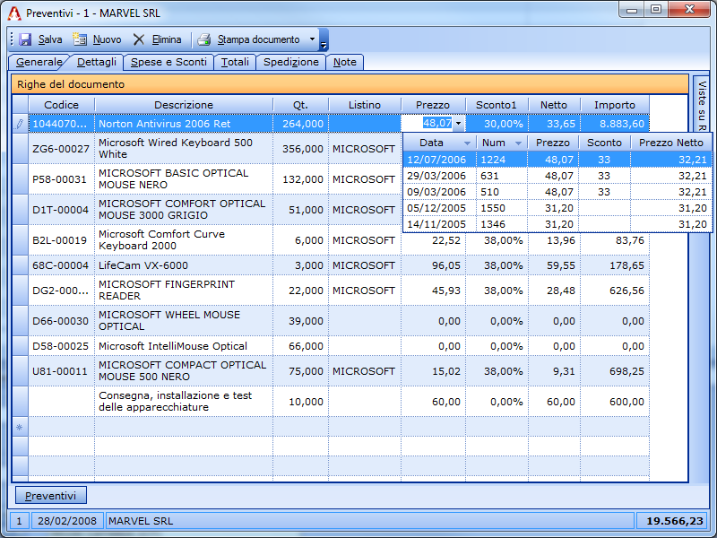The height and width of the screenshot is (538, 717).
Task: Open the Note tab
Action: [345, 62]
